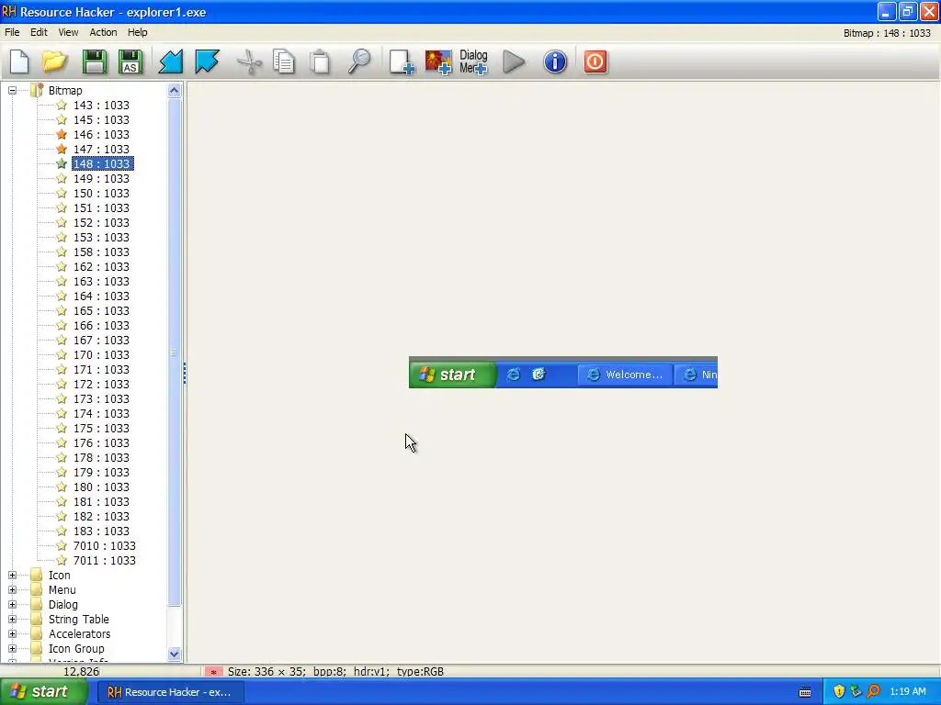This screenshot has width=941, height=705.
Task: Open Find with the magnifier icon
Action: pyautogui.click(x=359, y=62)
